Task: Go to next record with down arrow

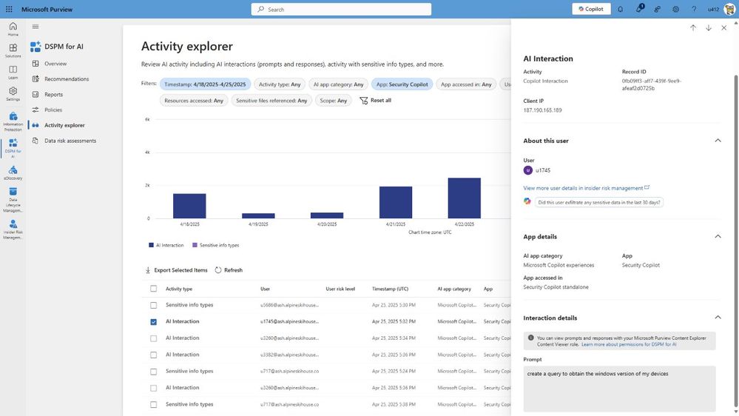Action: [x=709, y=28]
